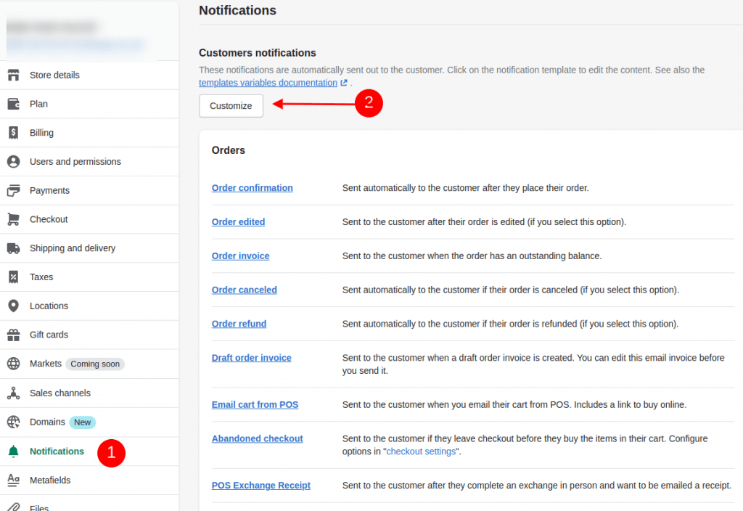Open Email cart from POS template

coord(255,405)
